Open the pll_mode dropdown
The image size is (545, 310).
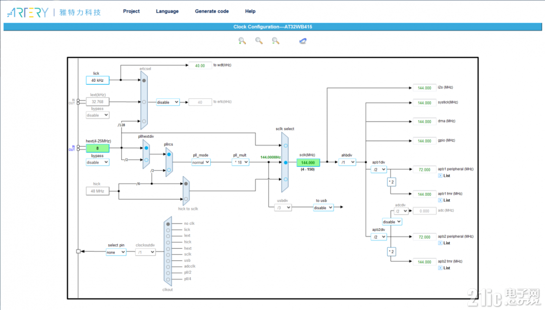(x=201, y=162)
